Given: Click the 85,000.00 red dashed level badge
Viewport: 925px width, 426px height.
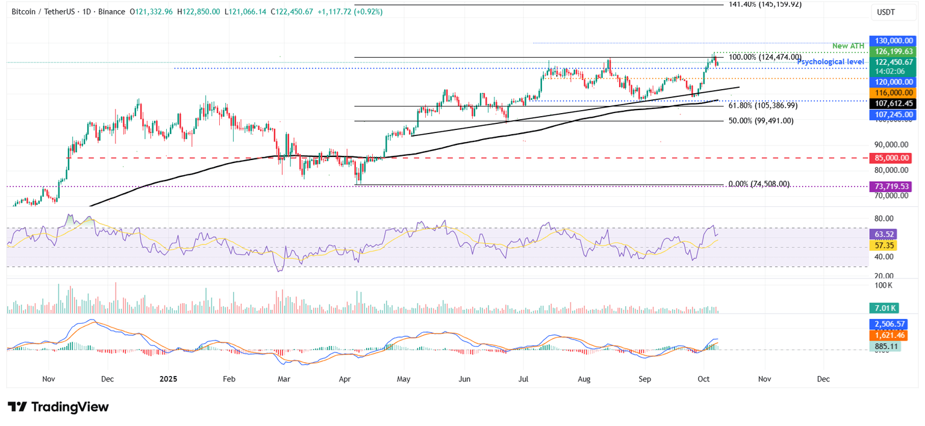Looking at the screenshot, I should point(893,158).
